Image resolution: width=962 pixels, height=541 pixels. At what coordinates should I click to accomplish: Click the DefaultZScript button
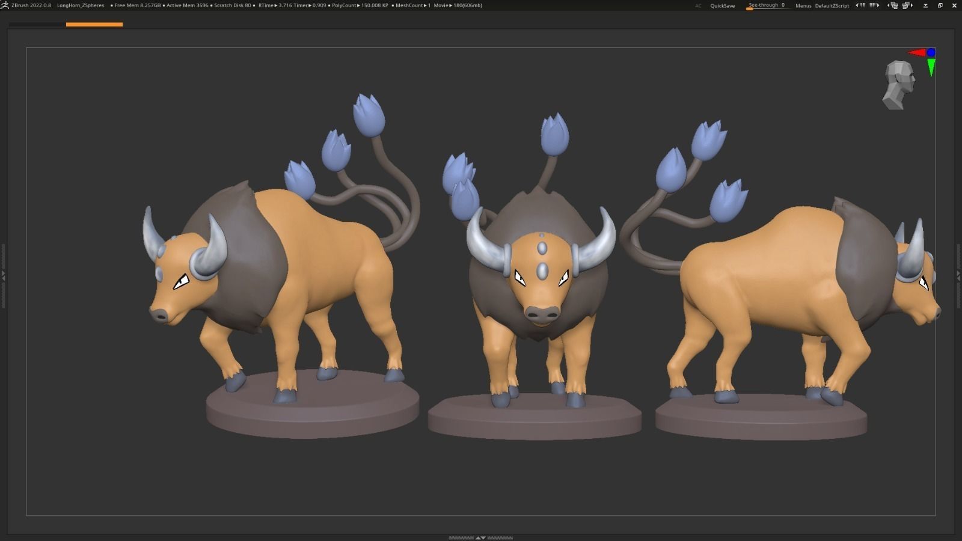(x=832, y=5)
